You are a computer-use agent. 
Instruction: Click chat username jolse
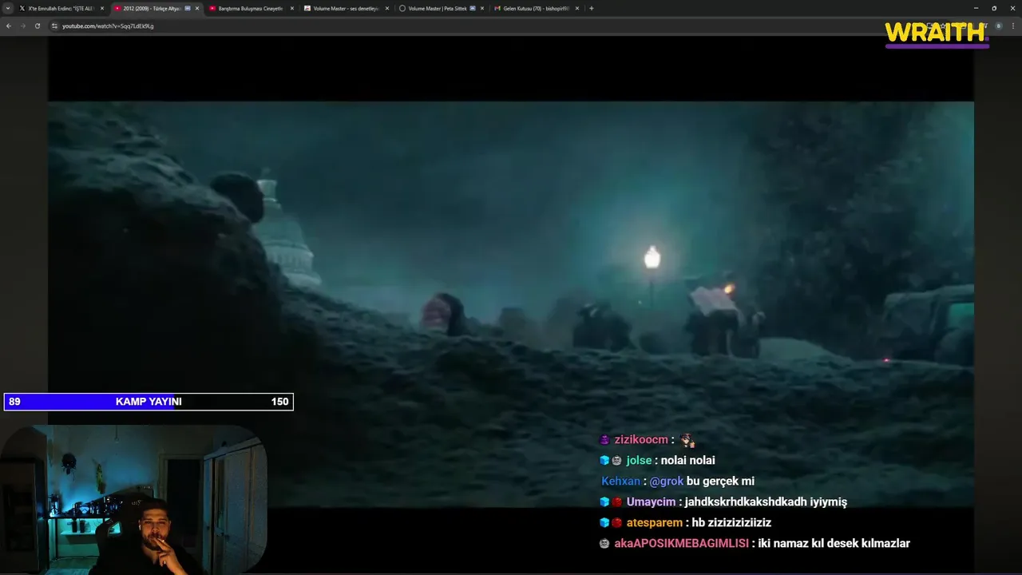639,460
